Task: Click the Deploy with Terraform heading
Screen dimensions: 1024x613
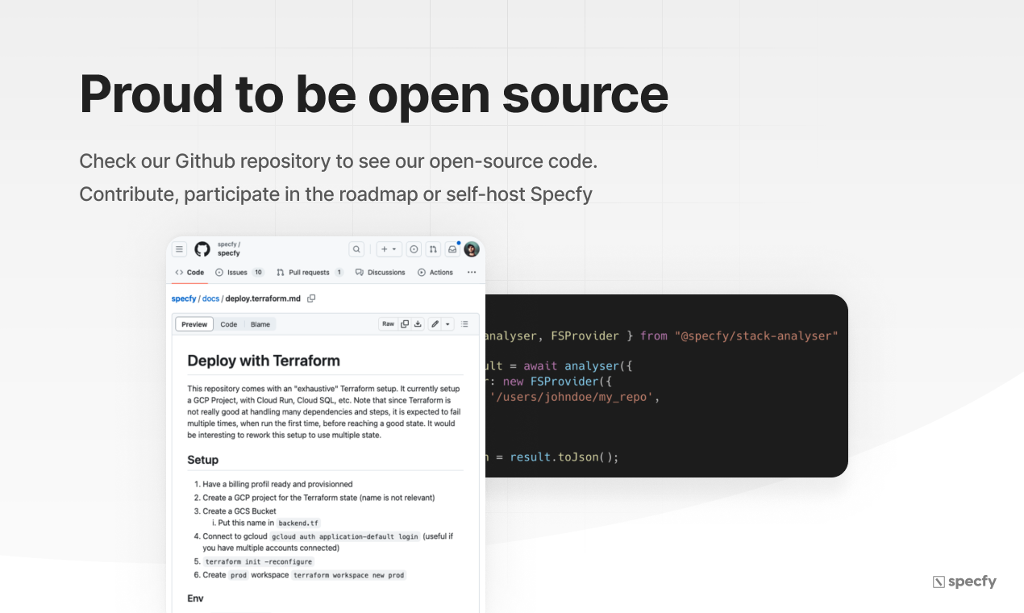Action: 264,361
